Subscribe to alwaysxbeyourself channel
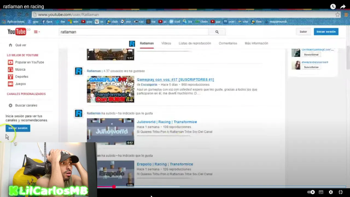Viewport: 350px width, 197px height. [x=311, y=67]
